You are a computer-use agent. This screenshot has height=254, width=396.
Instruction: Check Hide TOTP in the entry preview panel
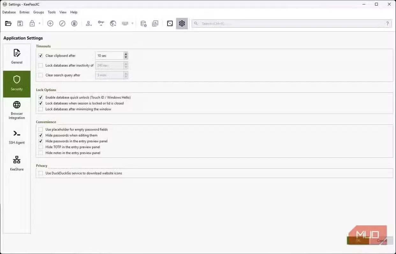coord(40,147)
